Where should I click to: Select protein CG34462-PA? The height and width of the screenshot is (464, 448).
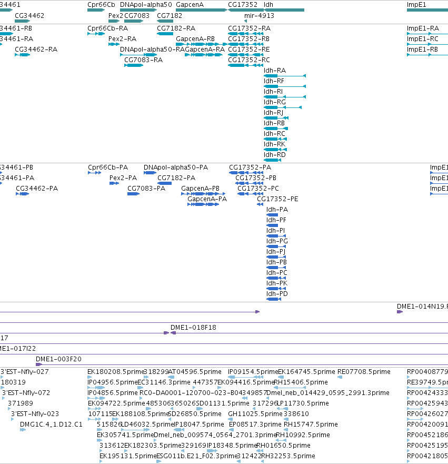point(37,189)
